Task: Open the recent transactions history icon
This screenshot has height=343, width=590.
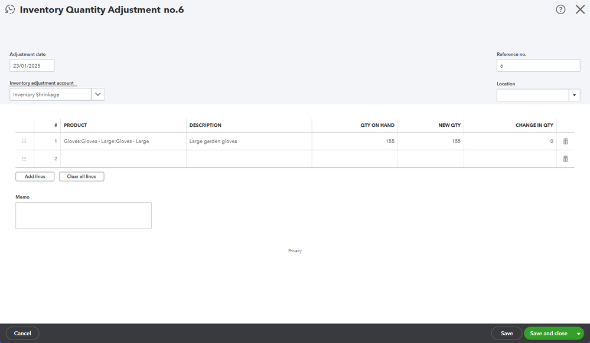Action: tap(10, 9)
